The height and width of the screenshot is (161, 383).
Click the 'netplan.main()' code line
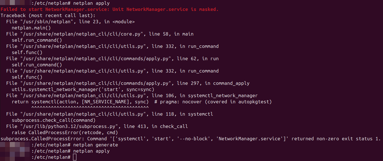pos(31,28)
